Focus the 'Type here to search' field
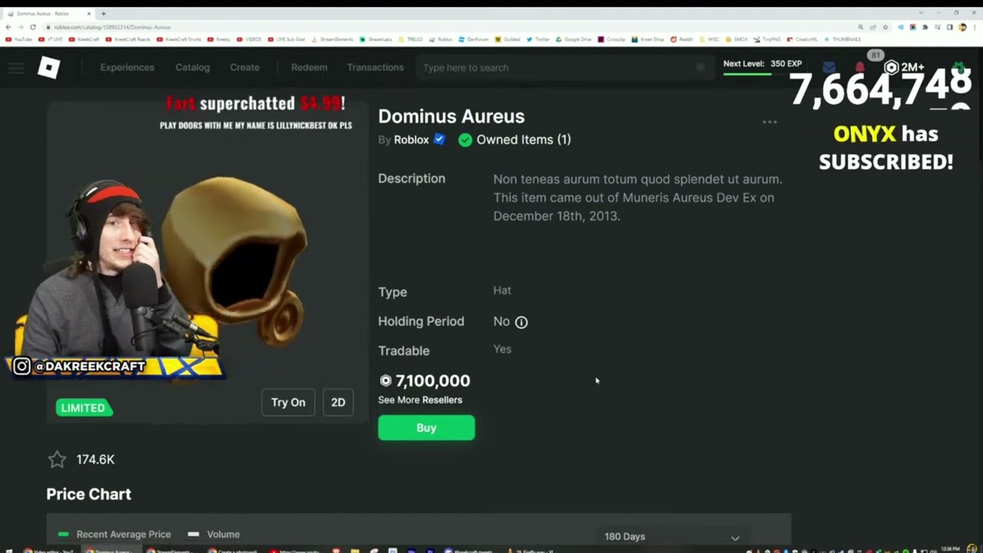Image resolution: width=983 pixels, height=553 pixels. point(564,68)
